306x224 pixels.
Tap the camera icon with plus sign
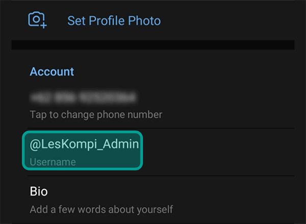[x=37, y=20]
